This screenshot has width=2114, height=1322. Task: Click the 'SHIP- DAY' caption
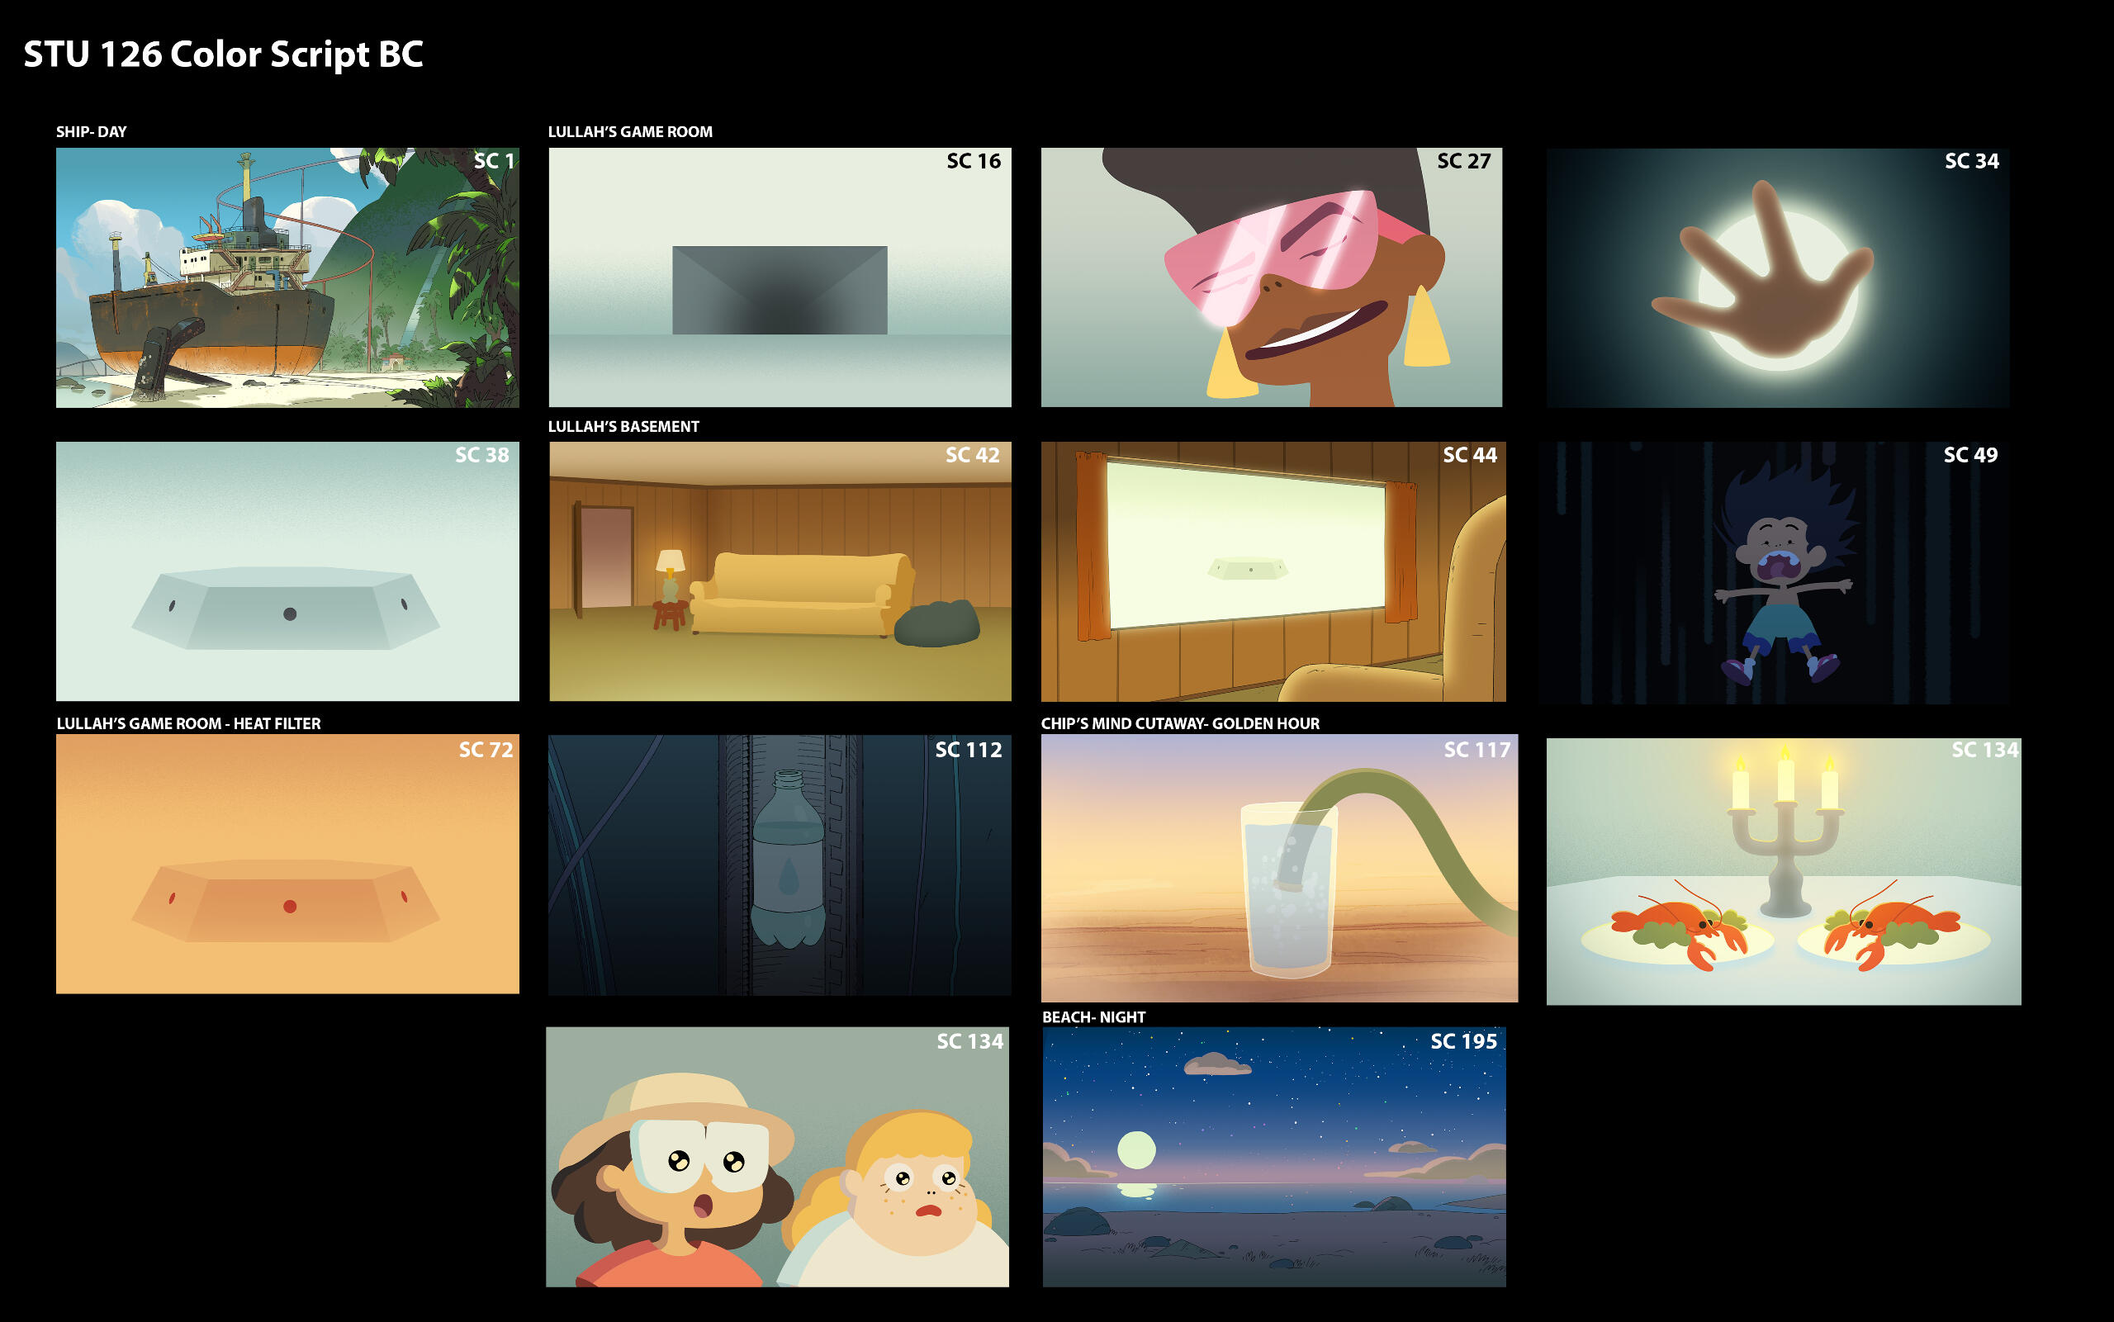[91, 132]
